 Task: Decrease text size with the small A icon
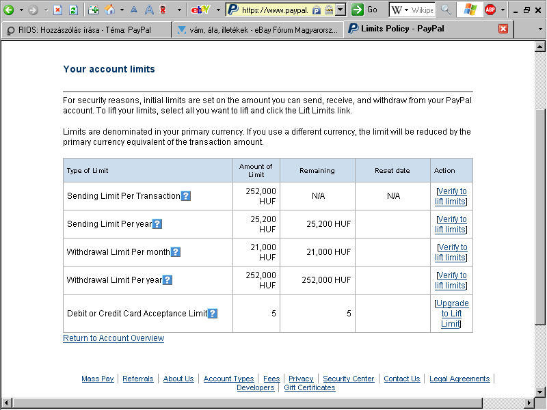coord(133,10)
